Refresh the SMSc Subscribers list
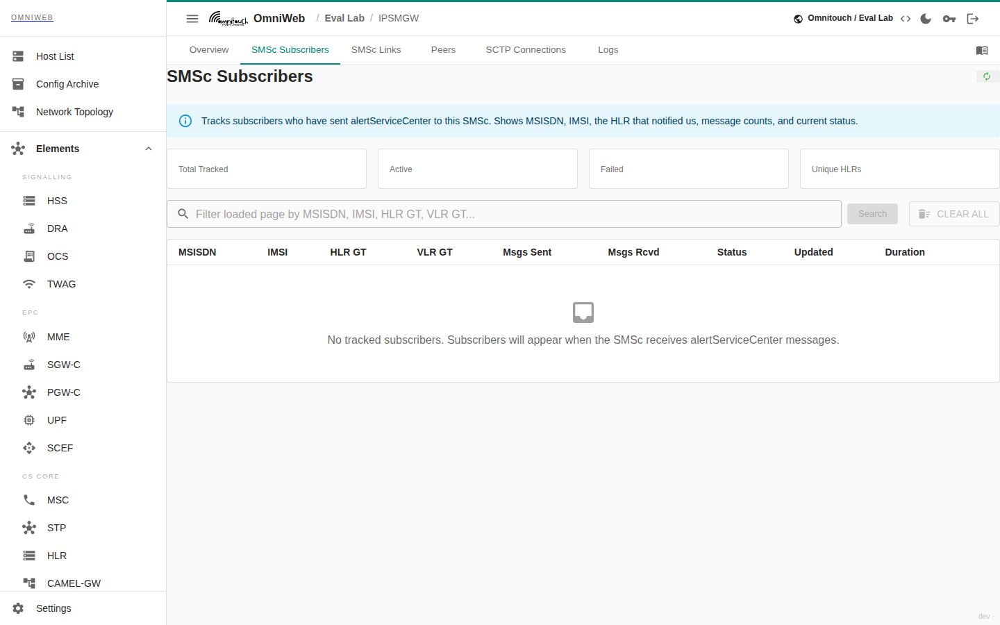This screenshot has width=1000, height=625. 987,76
